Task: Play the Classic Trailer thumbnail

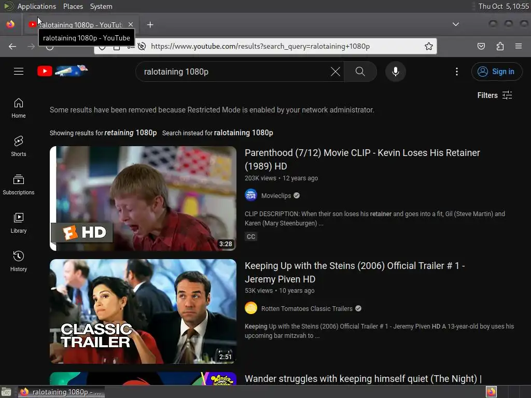Action: click(x=143, y=311)
